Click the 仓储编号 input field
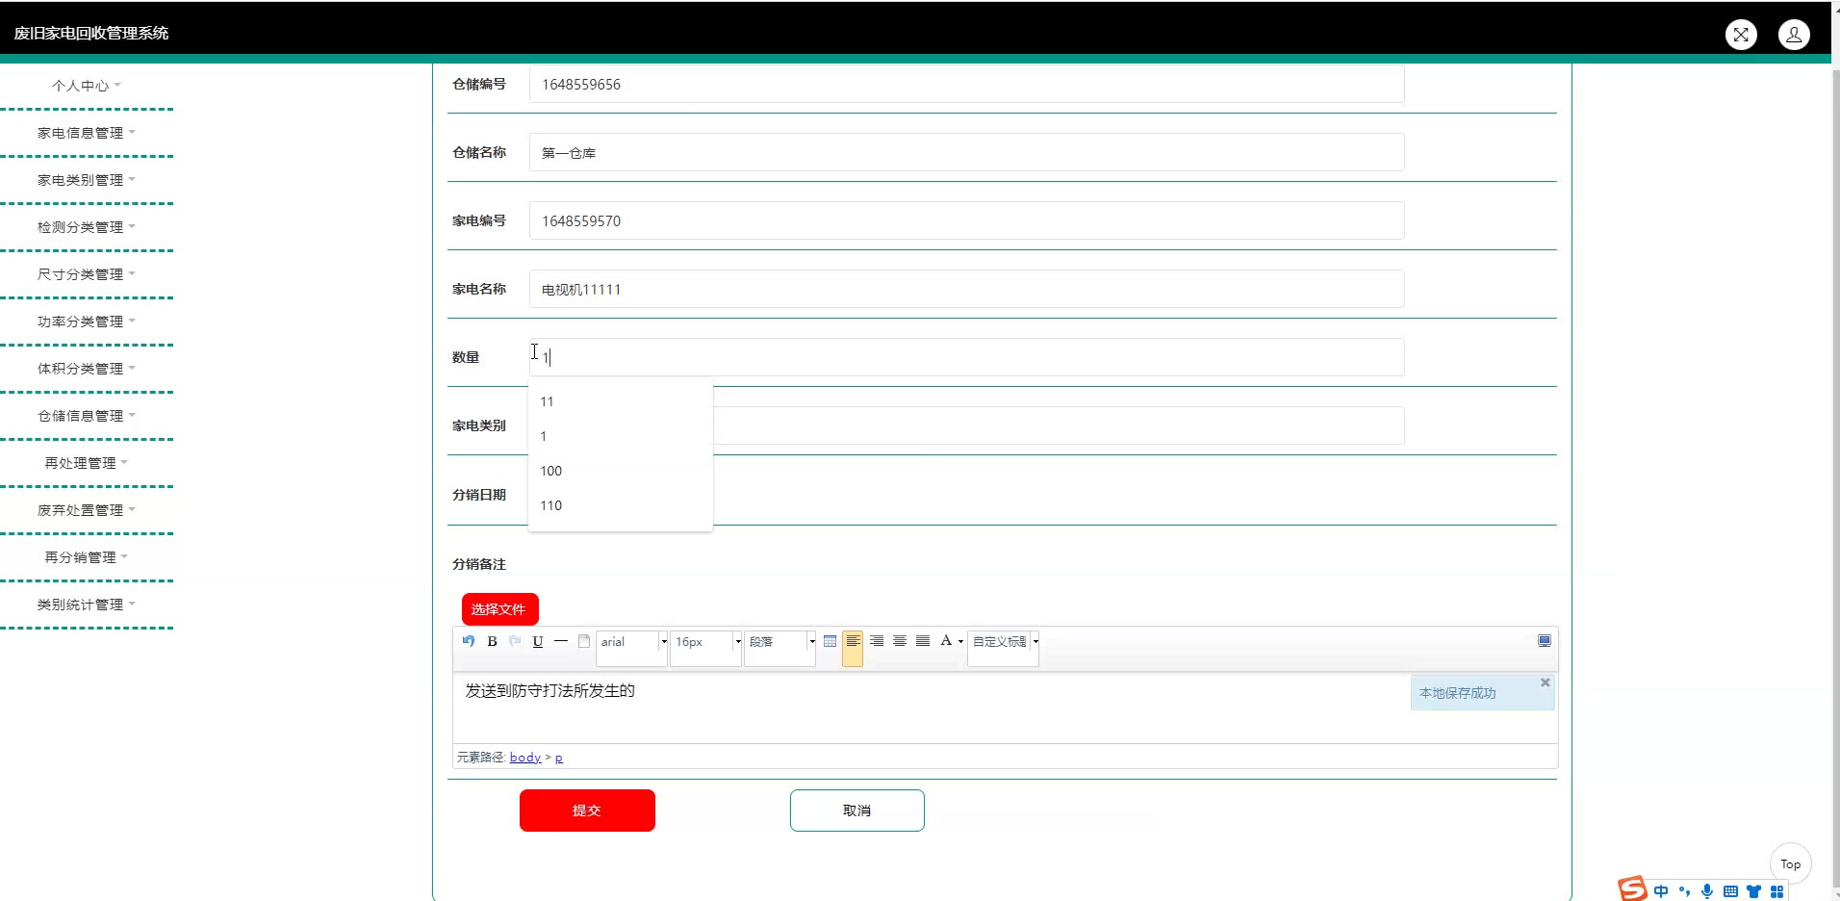 pyautogui.click(x=966, y=85)
